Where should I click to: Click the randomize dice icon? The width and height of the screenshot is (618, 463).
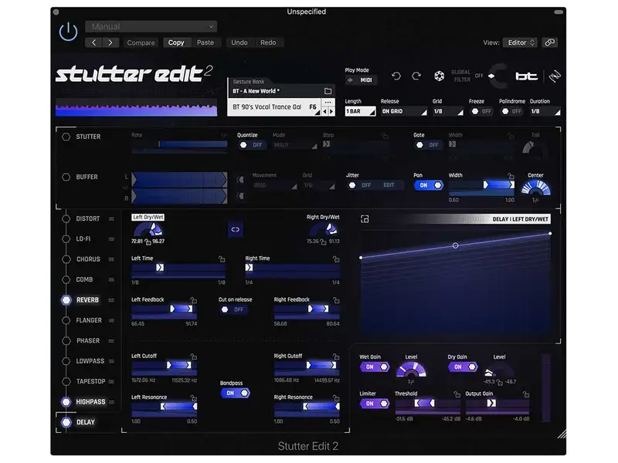pos(439,76)
